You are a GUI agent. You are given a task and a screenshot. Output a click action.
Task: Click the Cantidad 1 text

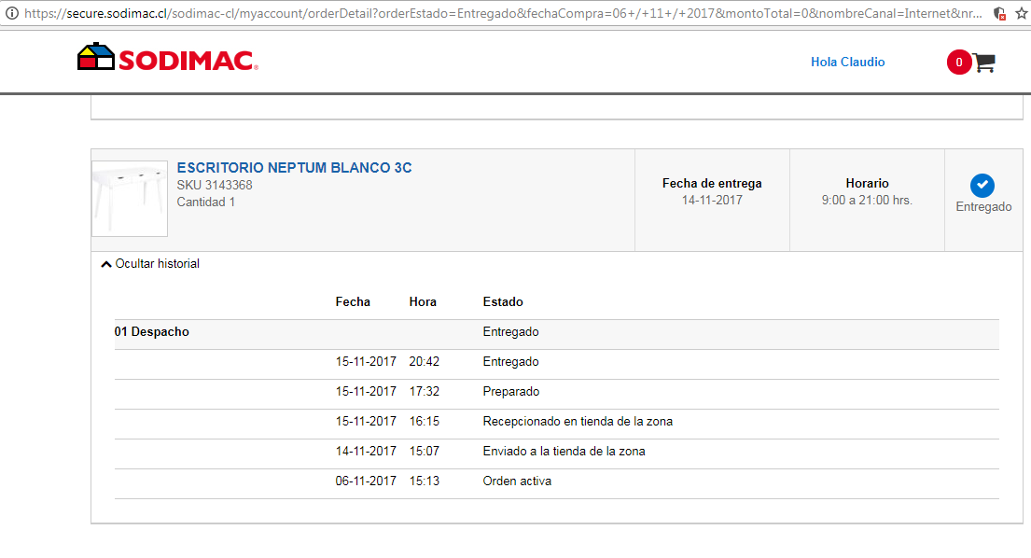pyautogui.click(x=206, y=202)
